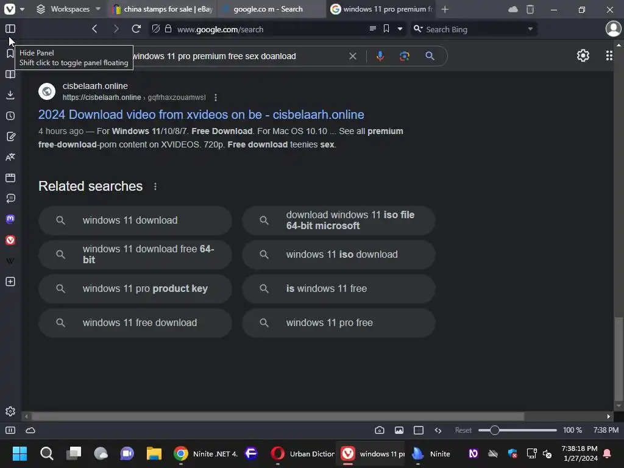Expand the address bar dropdown arrow
Image resolution: width=624 pixels, height=468 pixels.
[400, 29]
